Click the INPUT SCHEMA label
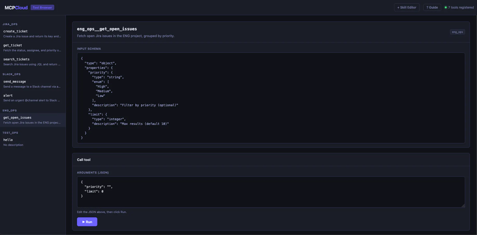477x235 pixels. point(89,49)
